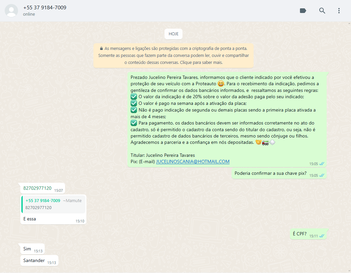351x273 pixels.
Task: Click the contact profile avatar
Action: point(11,11)
